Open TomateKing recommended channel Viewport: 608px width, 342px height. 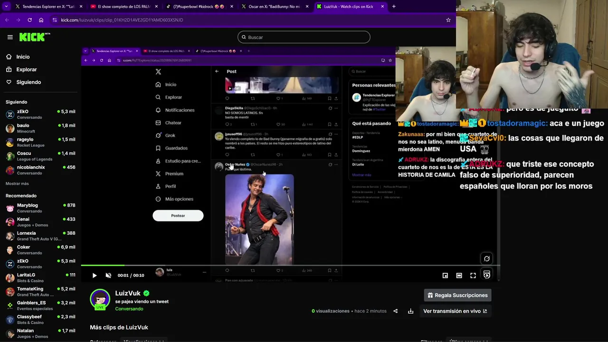click(40, 292)
